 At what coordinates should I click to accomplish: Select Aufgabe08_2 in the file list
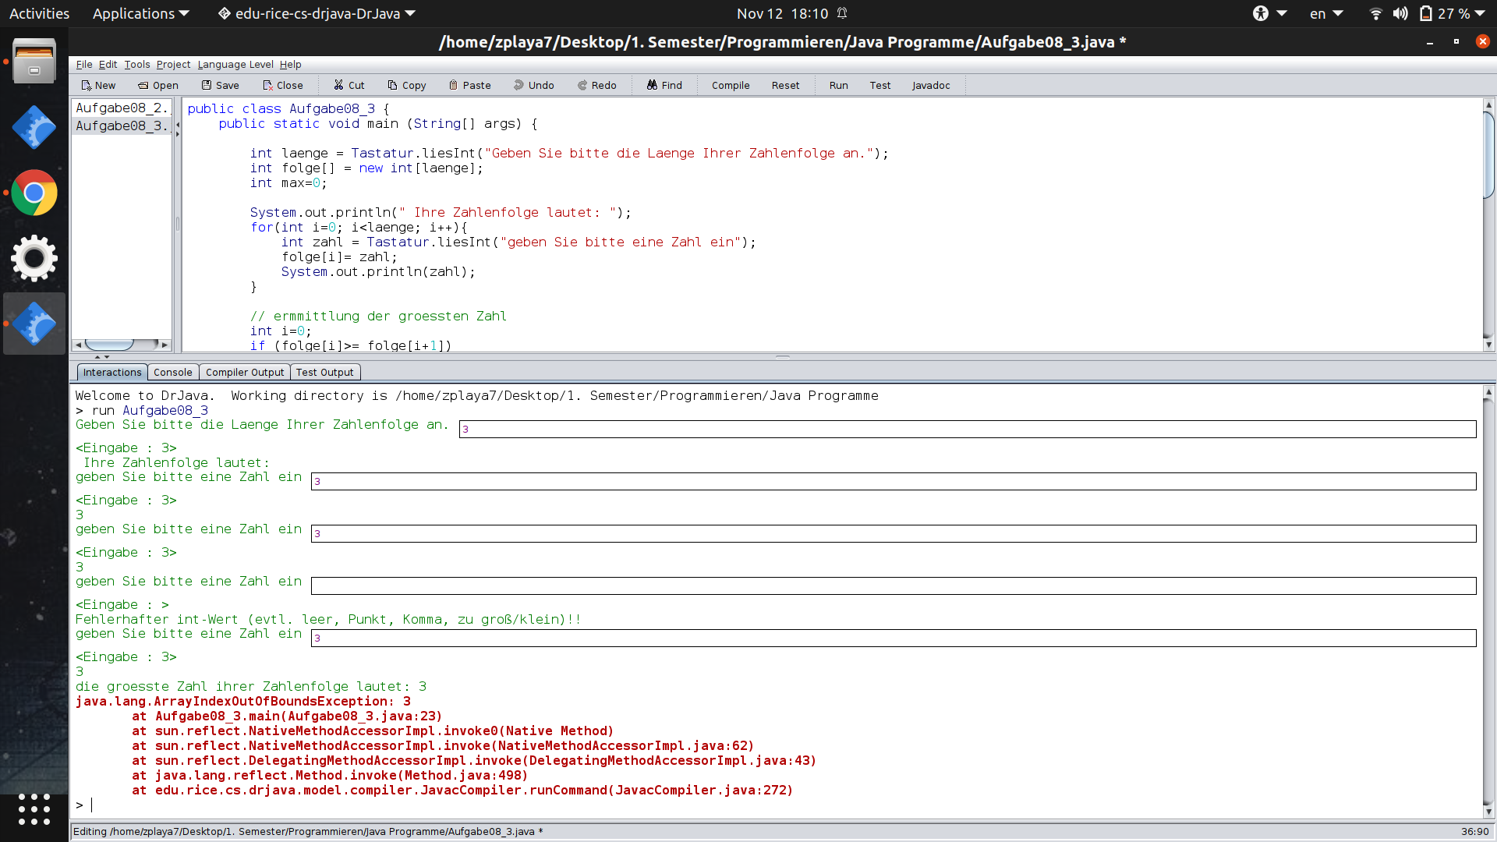121,108
